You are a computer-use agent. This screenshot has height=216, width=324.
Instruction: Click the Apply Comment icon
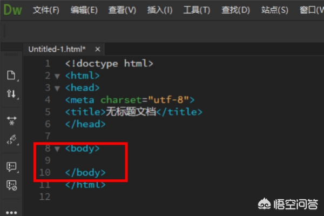11,167
